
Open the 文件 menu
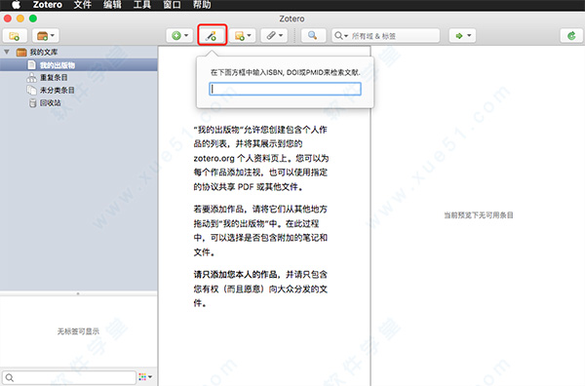click(x=83, y=5)
